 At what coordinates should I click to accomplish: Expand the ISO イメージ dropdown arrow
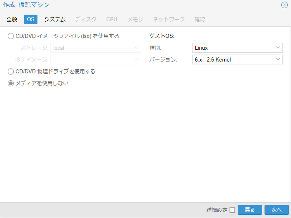click(x=136, y=59)
